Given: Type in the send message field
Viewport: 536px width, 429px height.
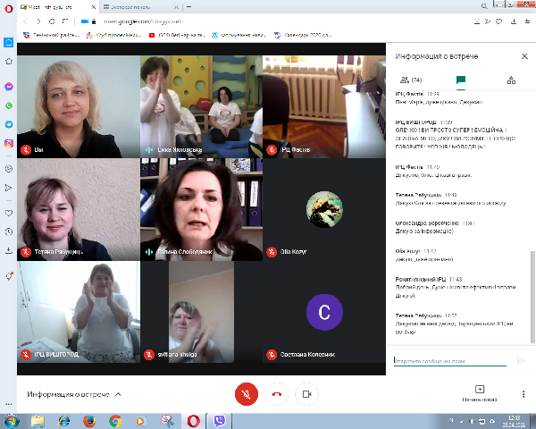Looking at the screenshot, I should (449, 360).
